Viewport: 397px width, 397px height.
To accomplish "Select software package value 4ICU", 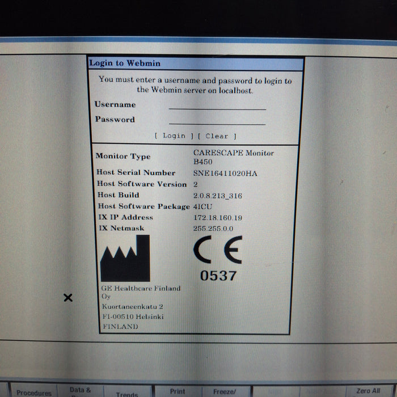I will [x=202, y=206].
